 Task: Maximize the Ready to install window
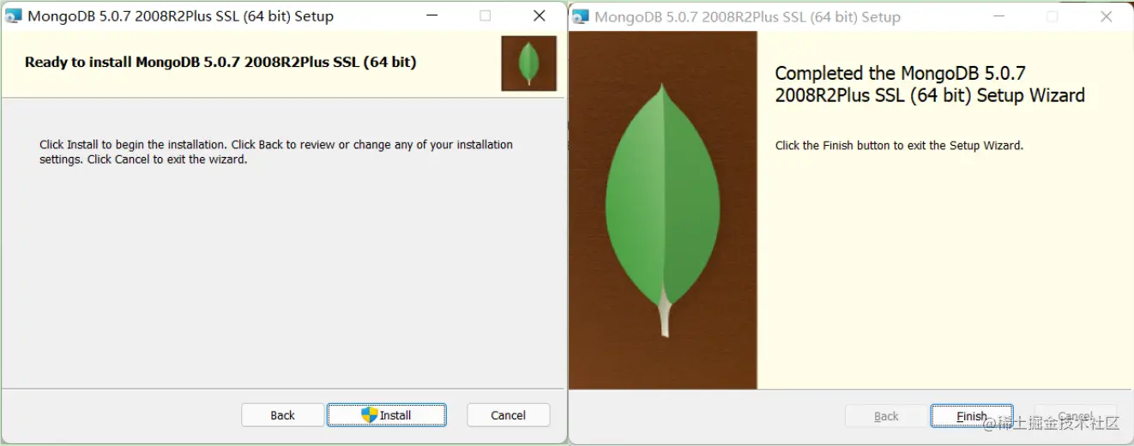[486, 15]
